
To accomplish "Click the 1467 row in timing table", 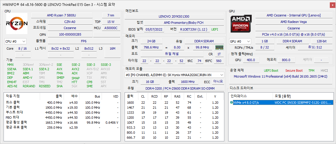I will pyautogui.click(x=174, y=107).
